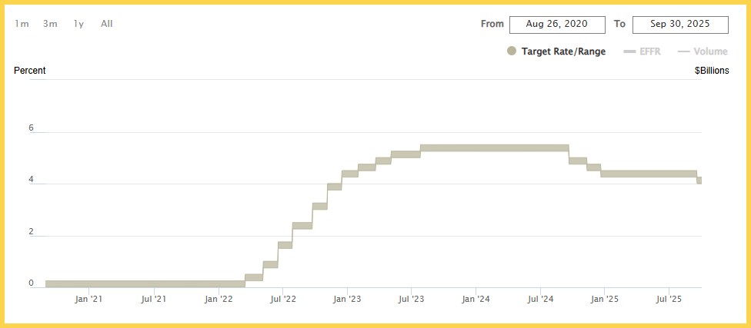Choose the 1y time range
This screenshot has height=328, width=751.
click(78, 24)
